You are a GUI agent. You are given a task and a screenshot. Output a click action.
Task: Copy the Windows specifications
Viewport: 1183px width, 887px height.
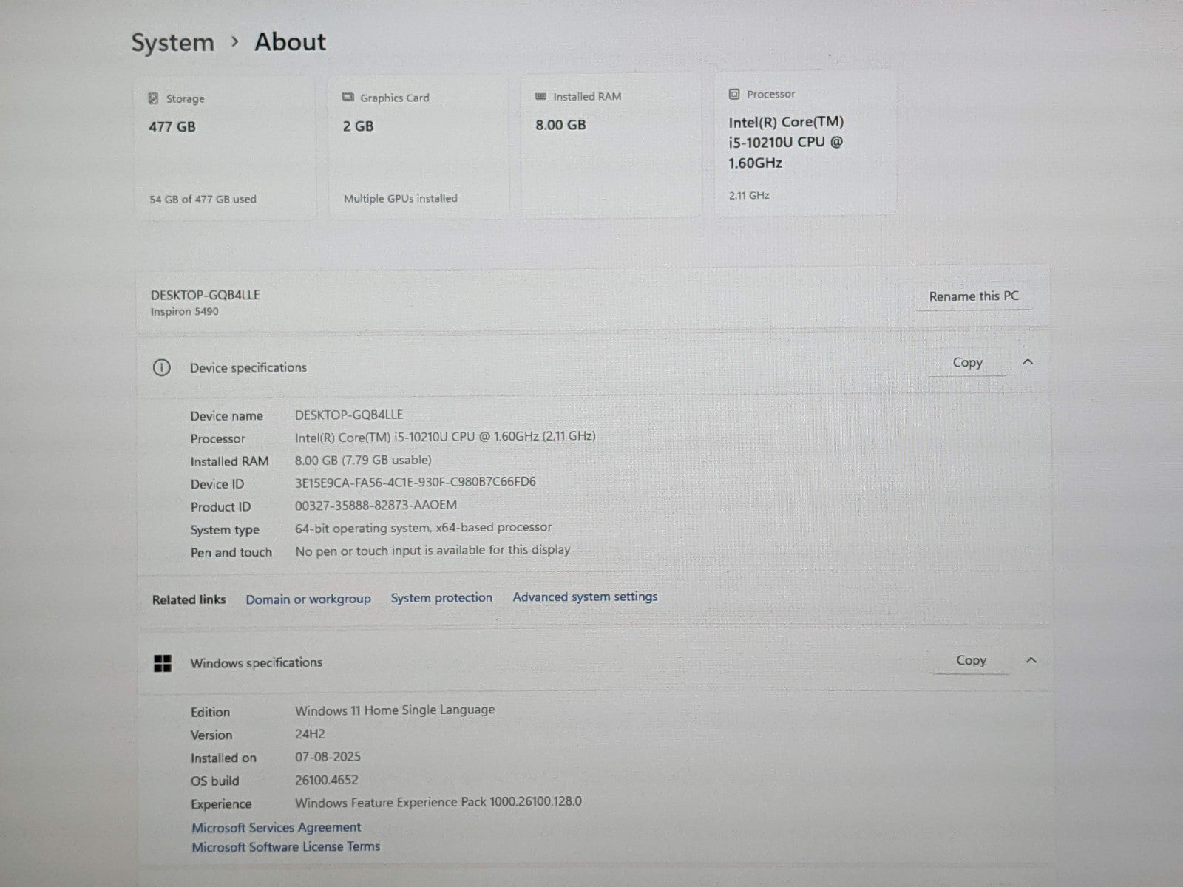[x=971, y=661]
